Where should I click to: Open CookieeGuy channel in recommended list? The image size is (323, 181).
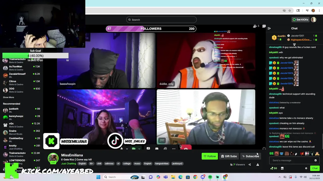pyautogui.click(x=21, y=140)
